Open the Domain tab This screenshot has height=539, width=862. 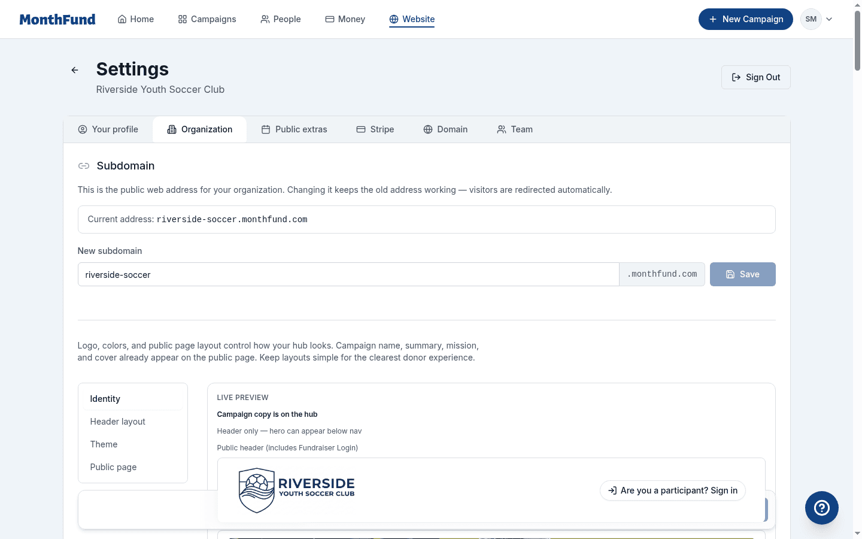pos(446,129)
